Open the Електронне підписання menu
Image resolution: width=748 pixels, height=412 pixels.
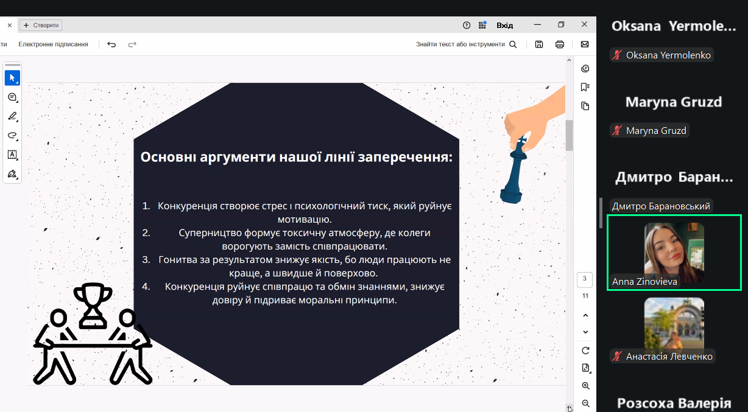click(53, 44)
